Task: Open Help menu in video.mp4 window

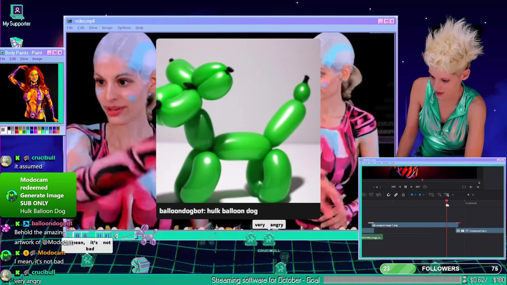Action: 139,28
